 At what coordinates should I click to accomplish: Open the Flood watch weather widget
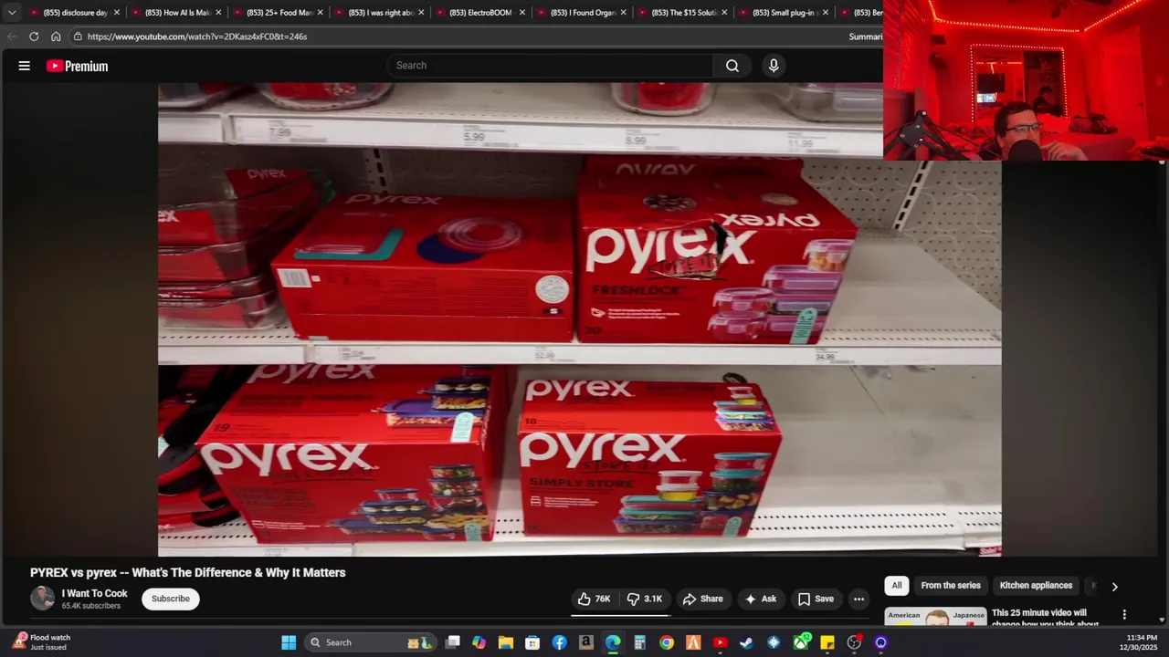pos(40,642)
